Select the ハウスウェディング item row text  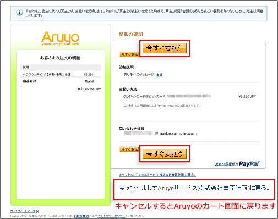pyautogui.click(x=48, y=75)
